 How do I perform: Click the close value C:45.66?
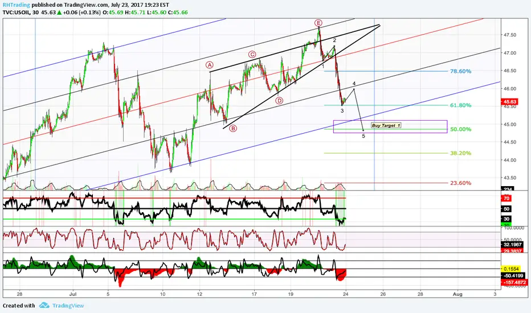(x=177, y=13)
